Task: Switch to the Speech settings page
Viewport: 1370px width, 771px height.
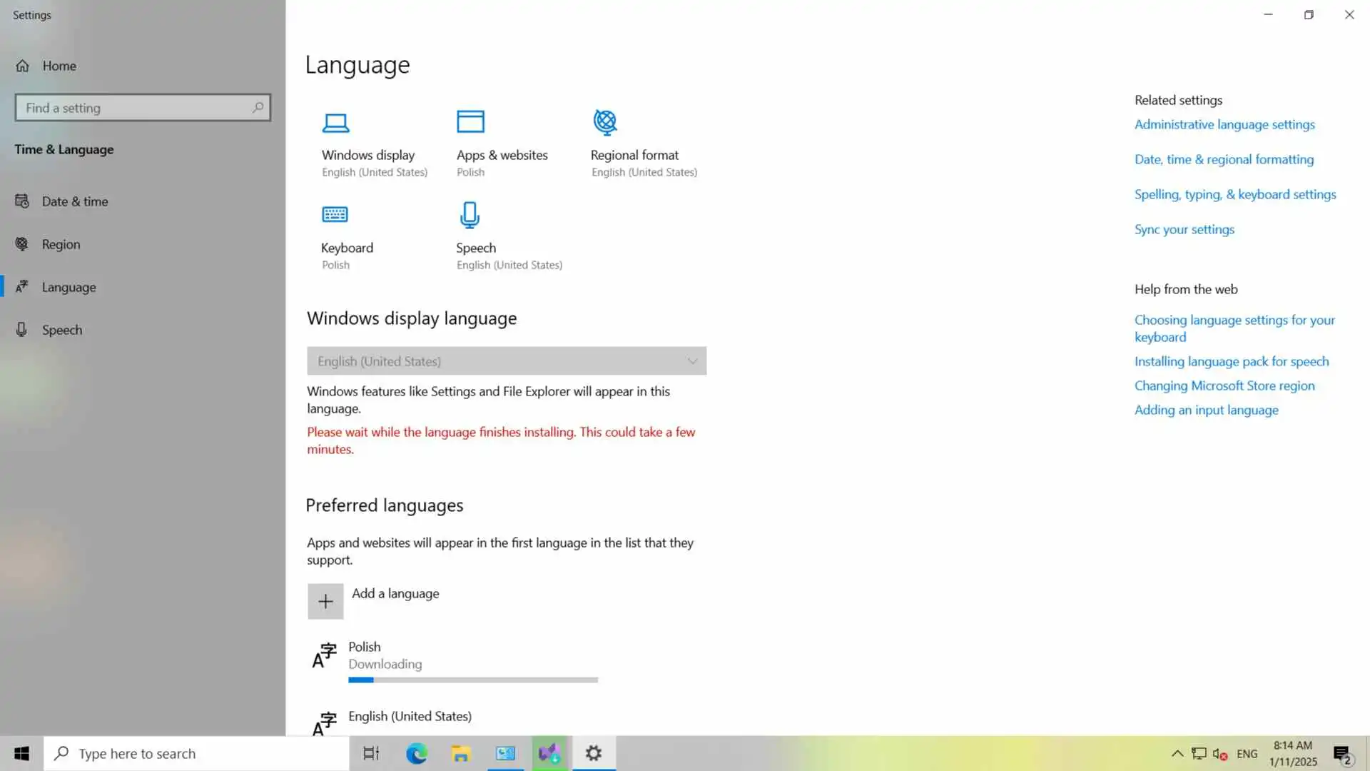Action: [x=62, y=330]
